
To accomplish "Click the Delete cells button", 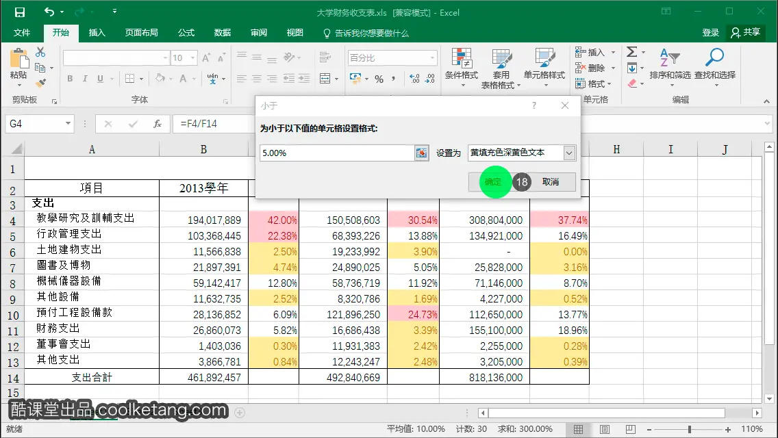I will click(x=591, y=68).
